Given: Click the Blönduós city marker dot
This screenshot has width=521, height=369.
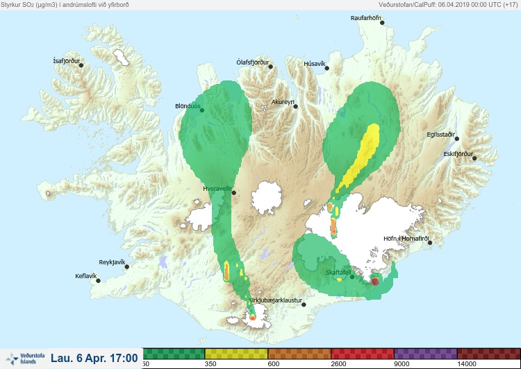Looking at the screenshot, I should (x=202, y=110).
